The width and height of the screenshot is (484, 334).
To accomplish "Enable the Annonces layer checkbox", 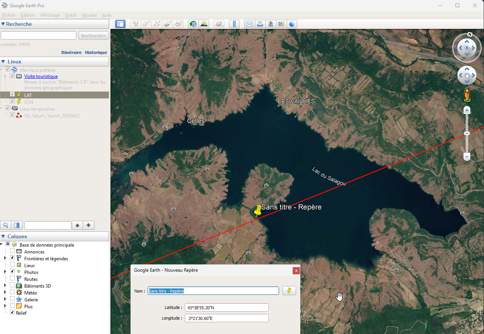I will (13, 251).
